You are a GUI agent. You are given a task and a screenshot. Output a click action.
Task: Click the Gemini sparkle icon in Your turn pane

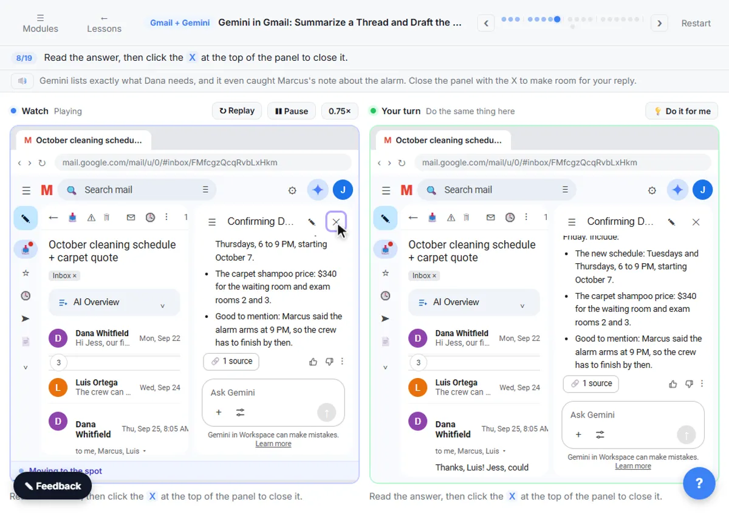point(677,190)
